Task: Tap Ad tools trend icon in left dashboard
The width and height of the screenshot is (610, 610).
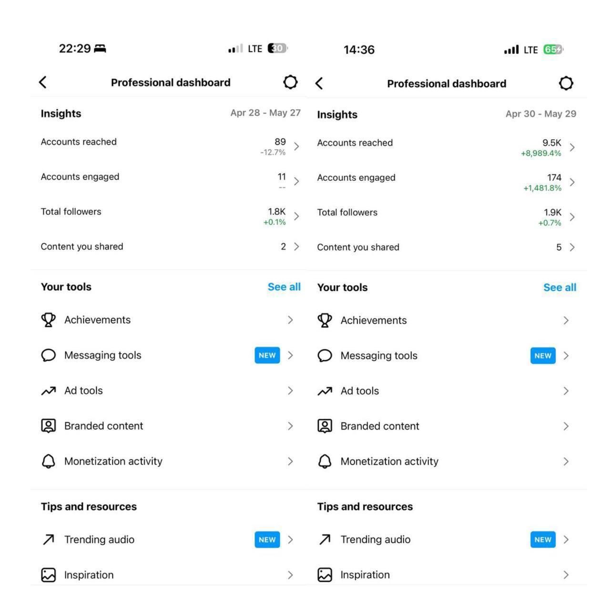Action: click(x=48, y=391)
